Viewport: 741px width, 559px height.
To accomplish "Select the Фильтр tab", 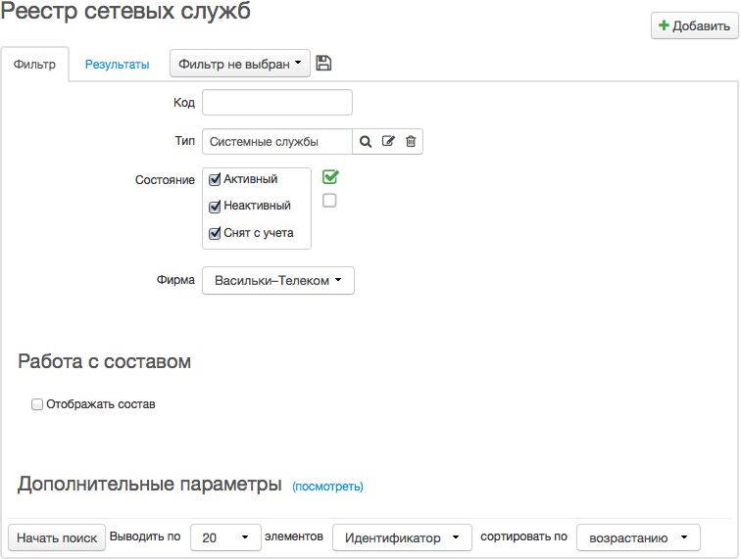I will pos(34,65).
